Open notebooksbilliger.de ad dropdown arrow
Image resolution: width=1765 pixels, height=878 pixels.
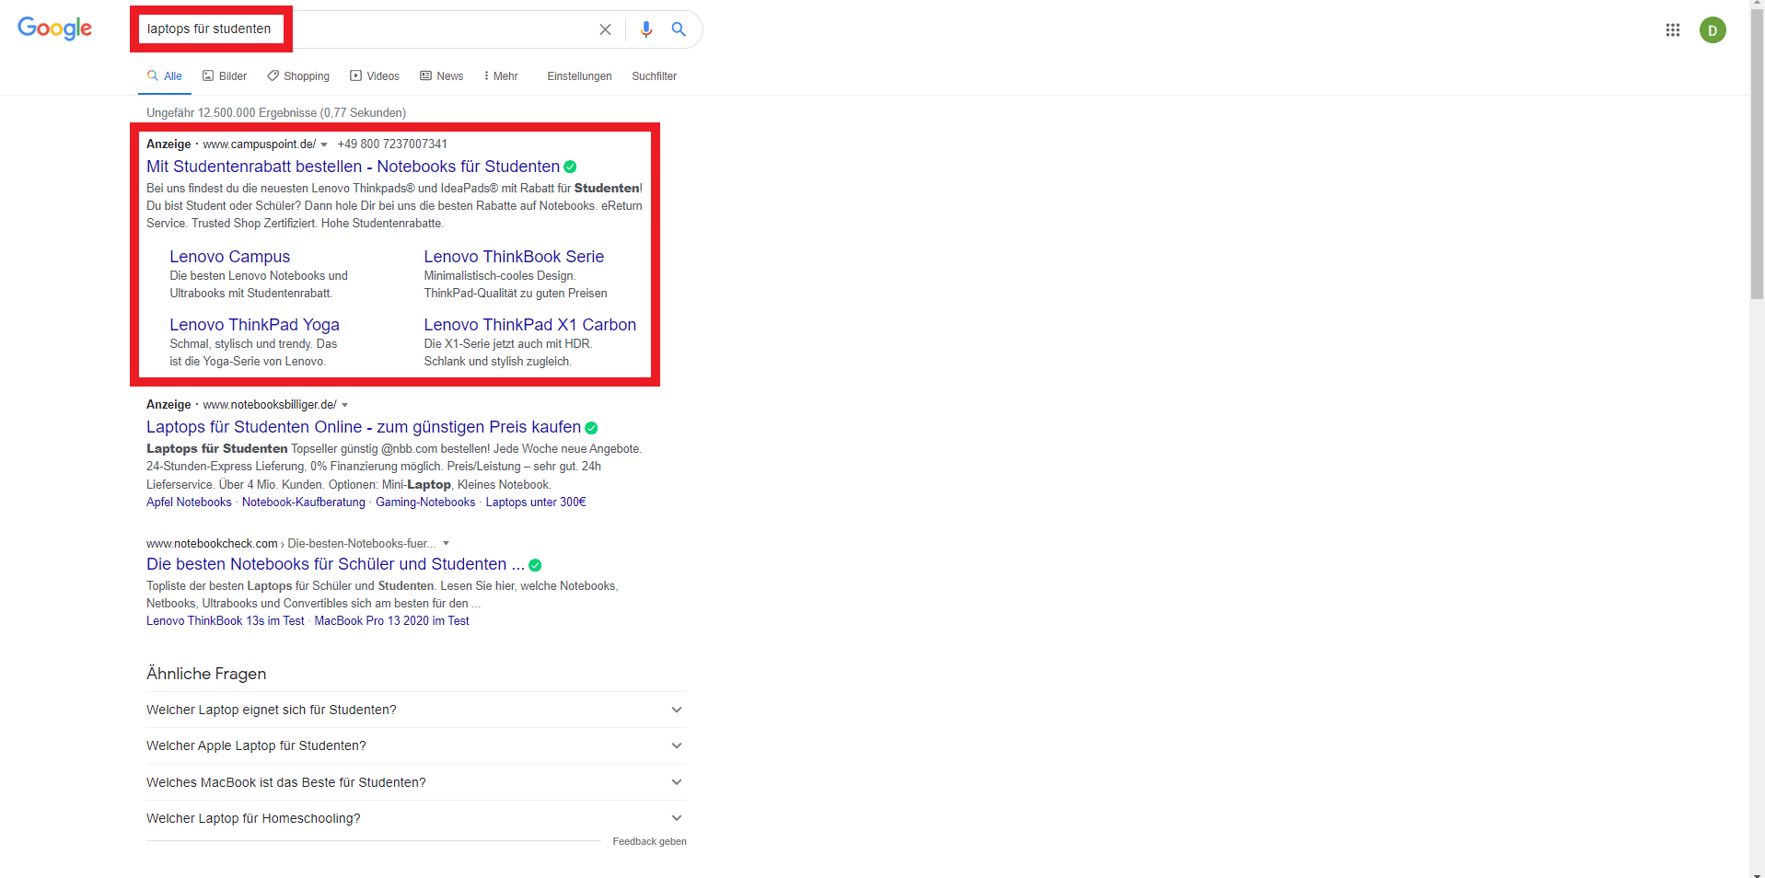[x=345, y=406]
